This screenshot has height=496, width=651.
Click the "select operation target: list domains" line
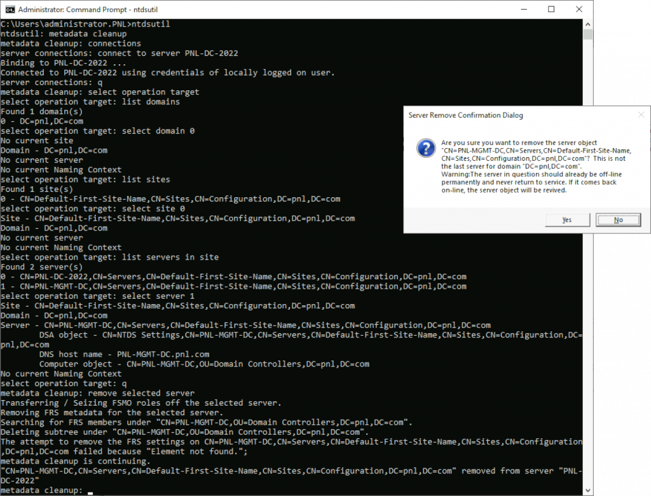tap(90, 102)
